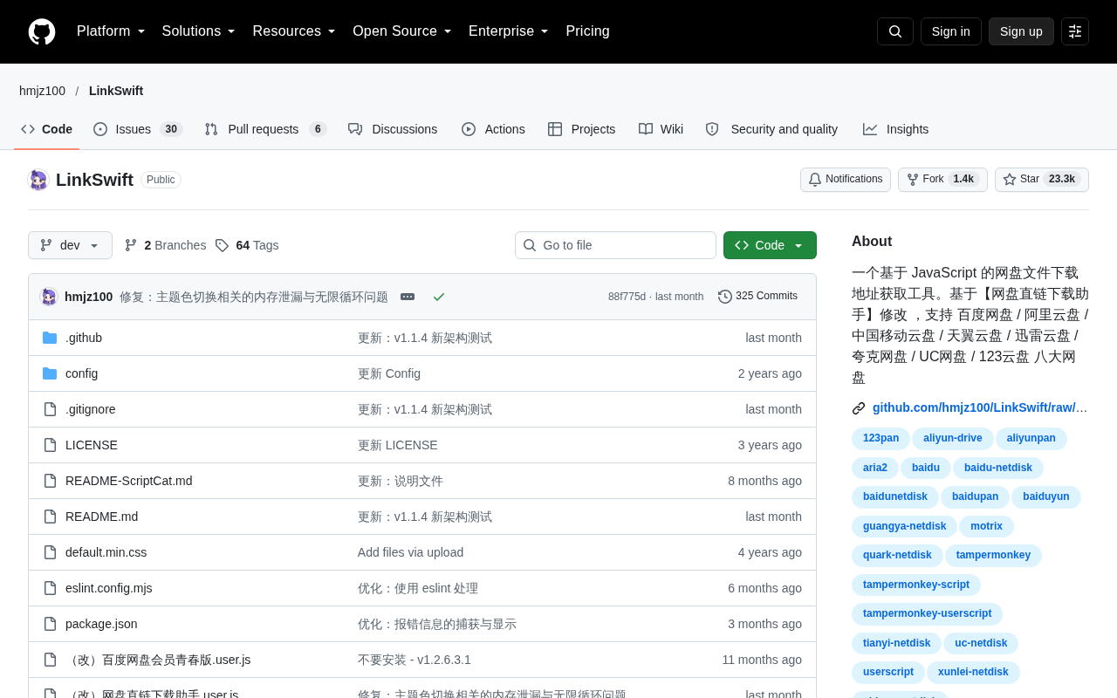Click the Sign in button
The image size is (1117, 698).
coord(951,31)
